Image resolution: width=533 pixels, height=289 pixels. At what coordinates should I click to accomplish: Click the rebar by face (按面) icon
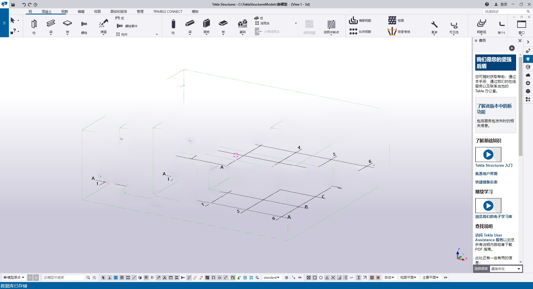coord(392,20)
